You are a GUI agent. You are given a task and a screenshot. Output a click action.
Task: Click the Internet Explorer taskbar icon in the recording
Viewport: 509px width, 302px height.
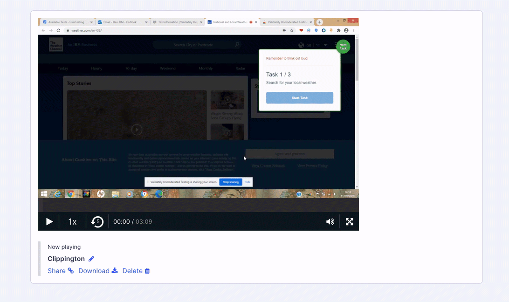(57, 194)
